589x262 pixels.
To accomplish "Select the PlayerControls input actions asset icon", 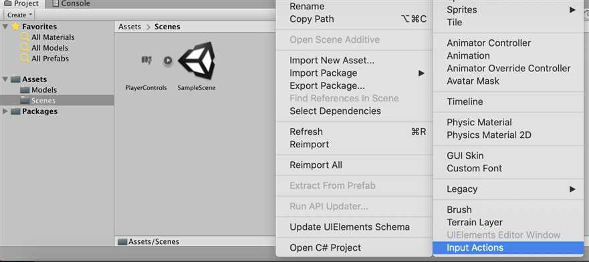I will tap(146, 60).
